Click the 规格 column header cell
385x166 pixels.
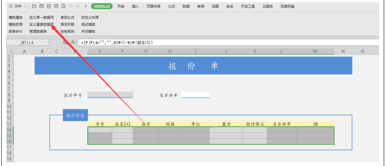pos(170,124)
